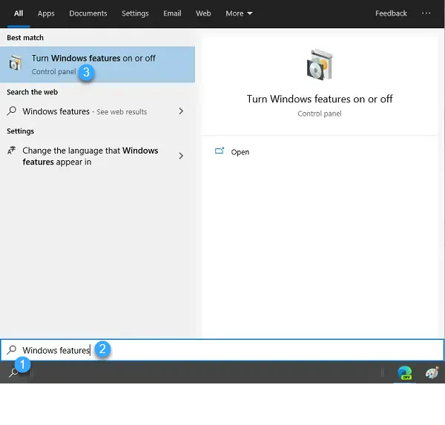Click the Search the web heading
The width and height of the screenshot is (445, 425).
pyautogui.click(x=33, y=92)
